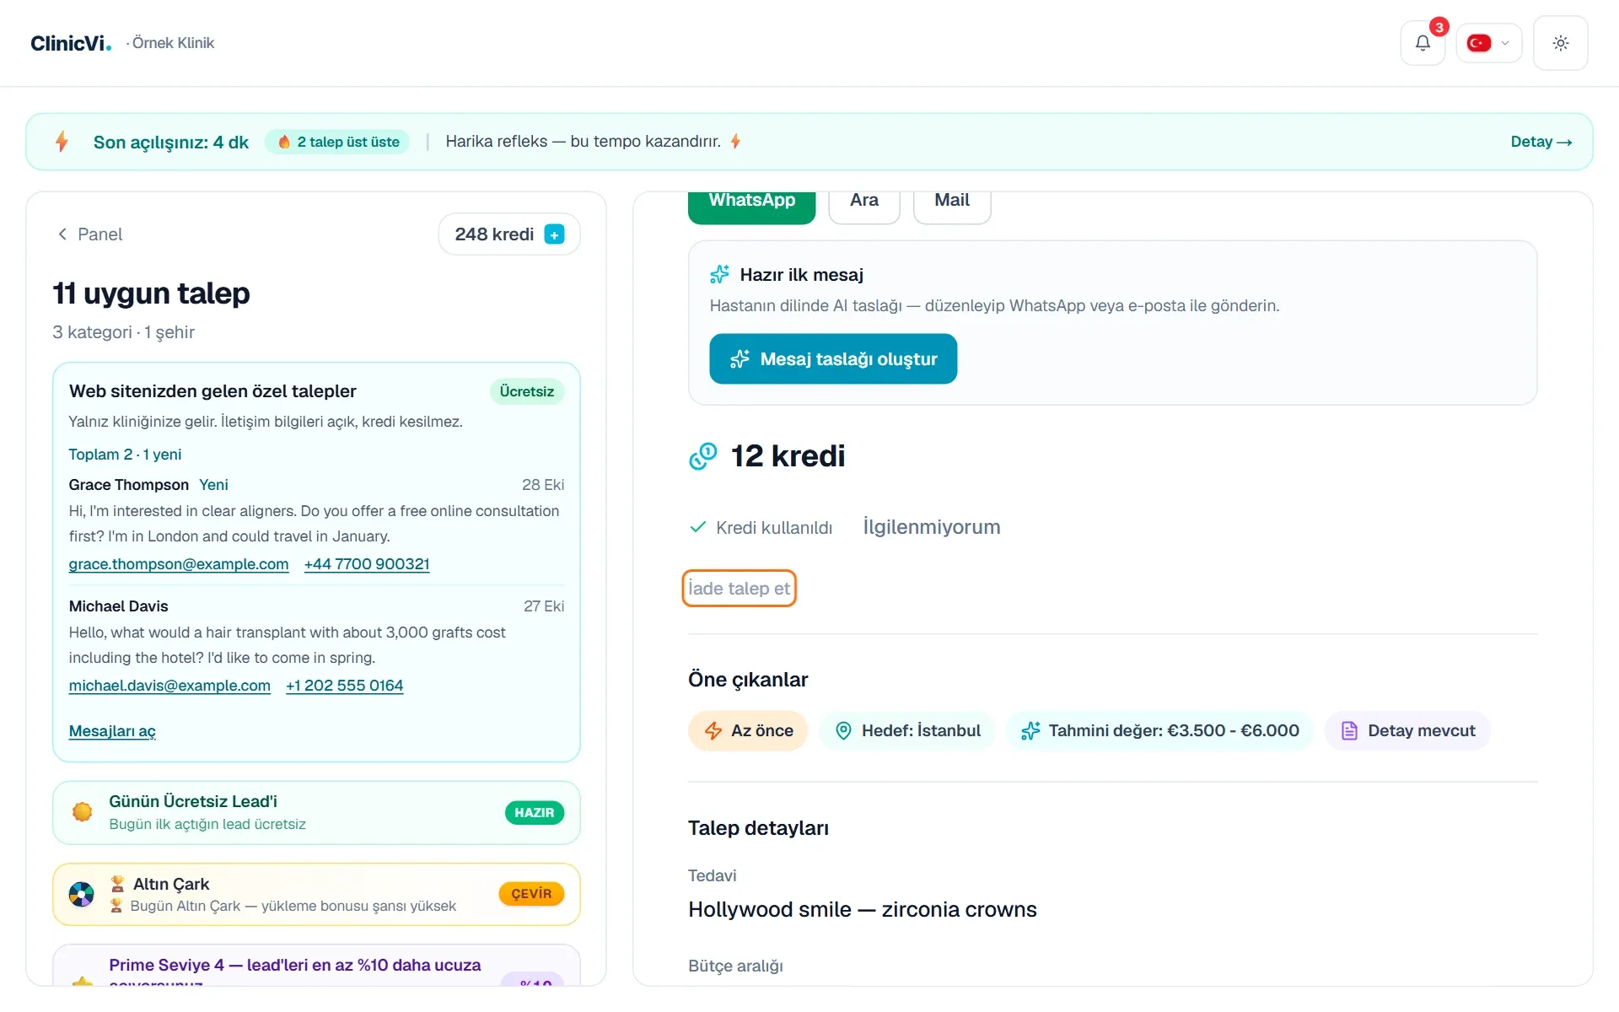The height and width of the screenshot is (1012, 1619).
Task: Click the plus icon beside 248 kredi
Action: pyautogui.click(x=554, y=234)
